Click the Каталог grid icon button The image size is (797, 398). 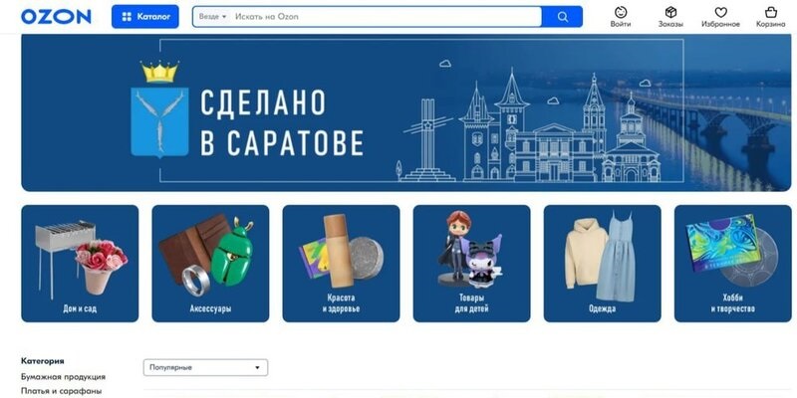pyautogui.click(x=144, y=17)
